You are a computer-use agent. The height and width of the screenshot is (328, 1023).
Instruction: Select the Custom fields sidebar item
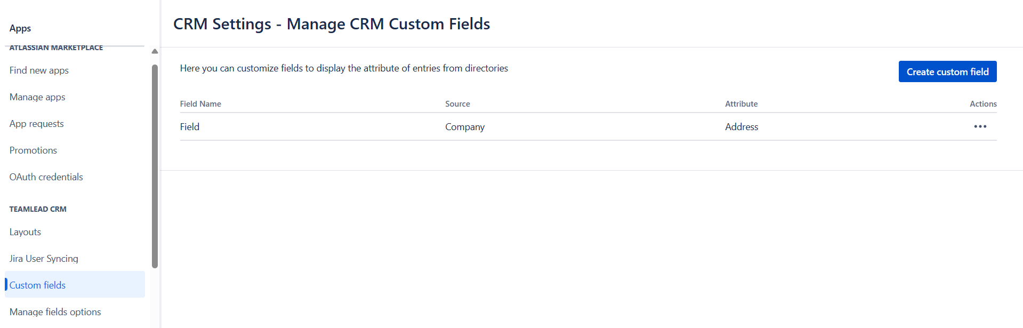click(37, 285)
